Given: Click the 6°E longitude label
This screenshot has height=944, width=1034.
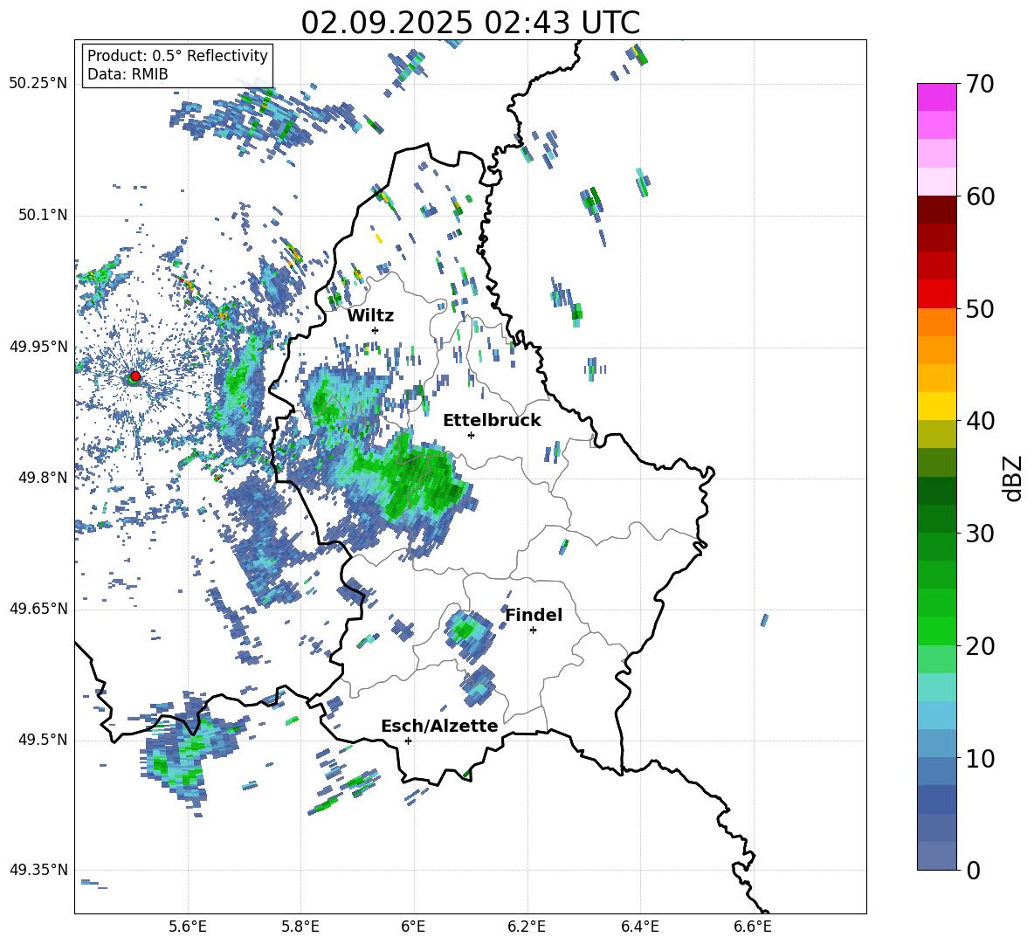Looking at the screenshot, I should (x=413, y=927).
